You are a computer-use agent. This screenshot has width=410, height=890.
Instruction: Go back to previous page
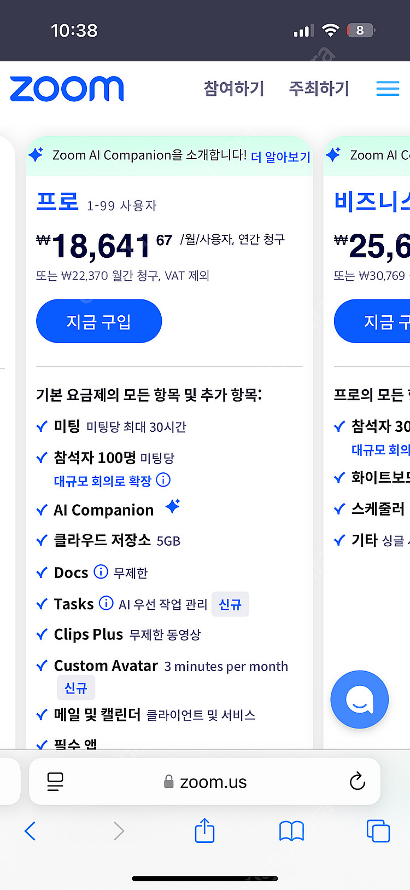pos(31,831)
